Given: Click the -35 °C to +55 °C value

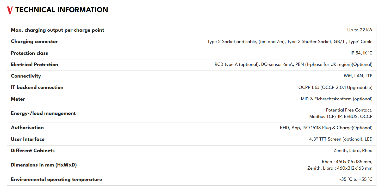Looking at the screenshot, I should [x=356, y=179].
